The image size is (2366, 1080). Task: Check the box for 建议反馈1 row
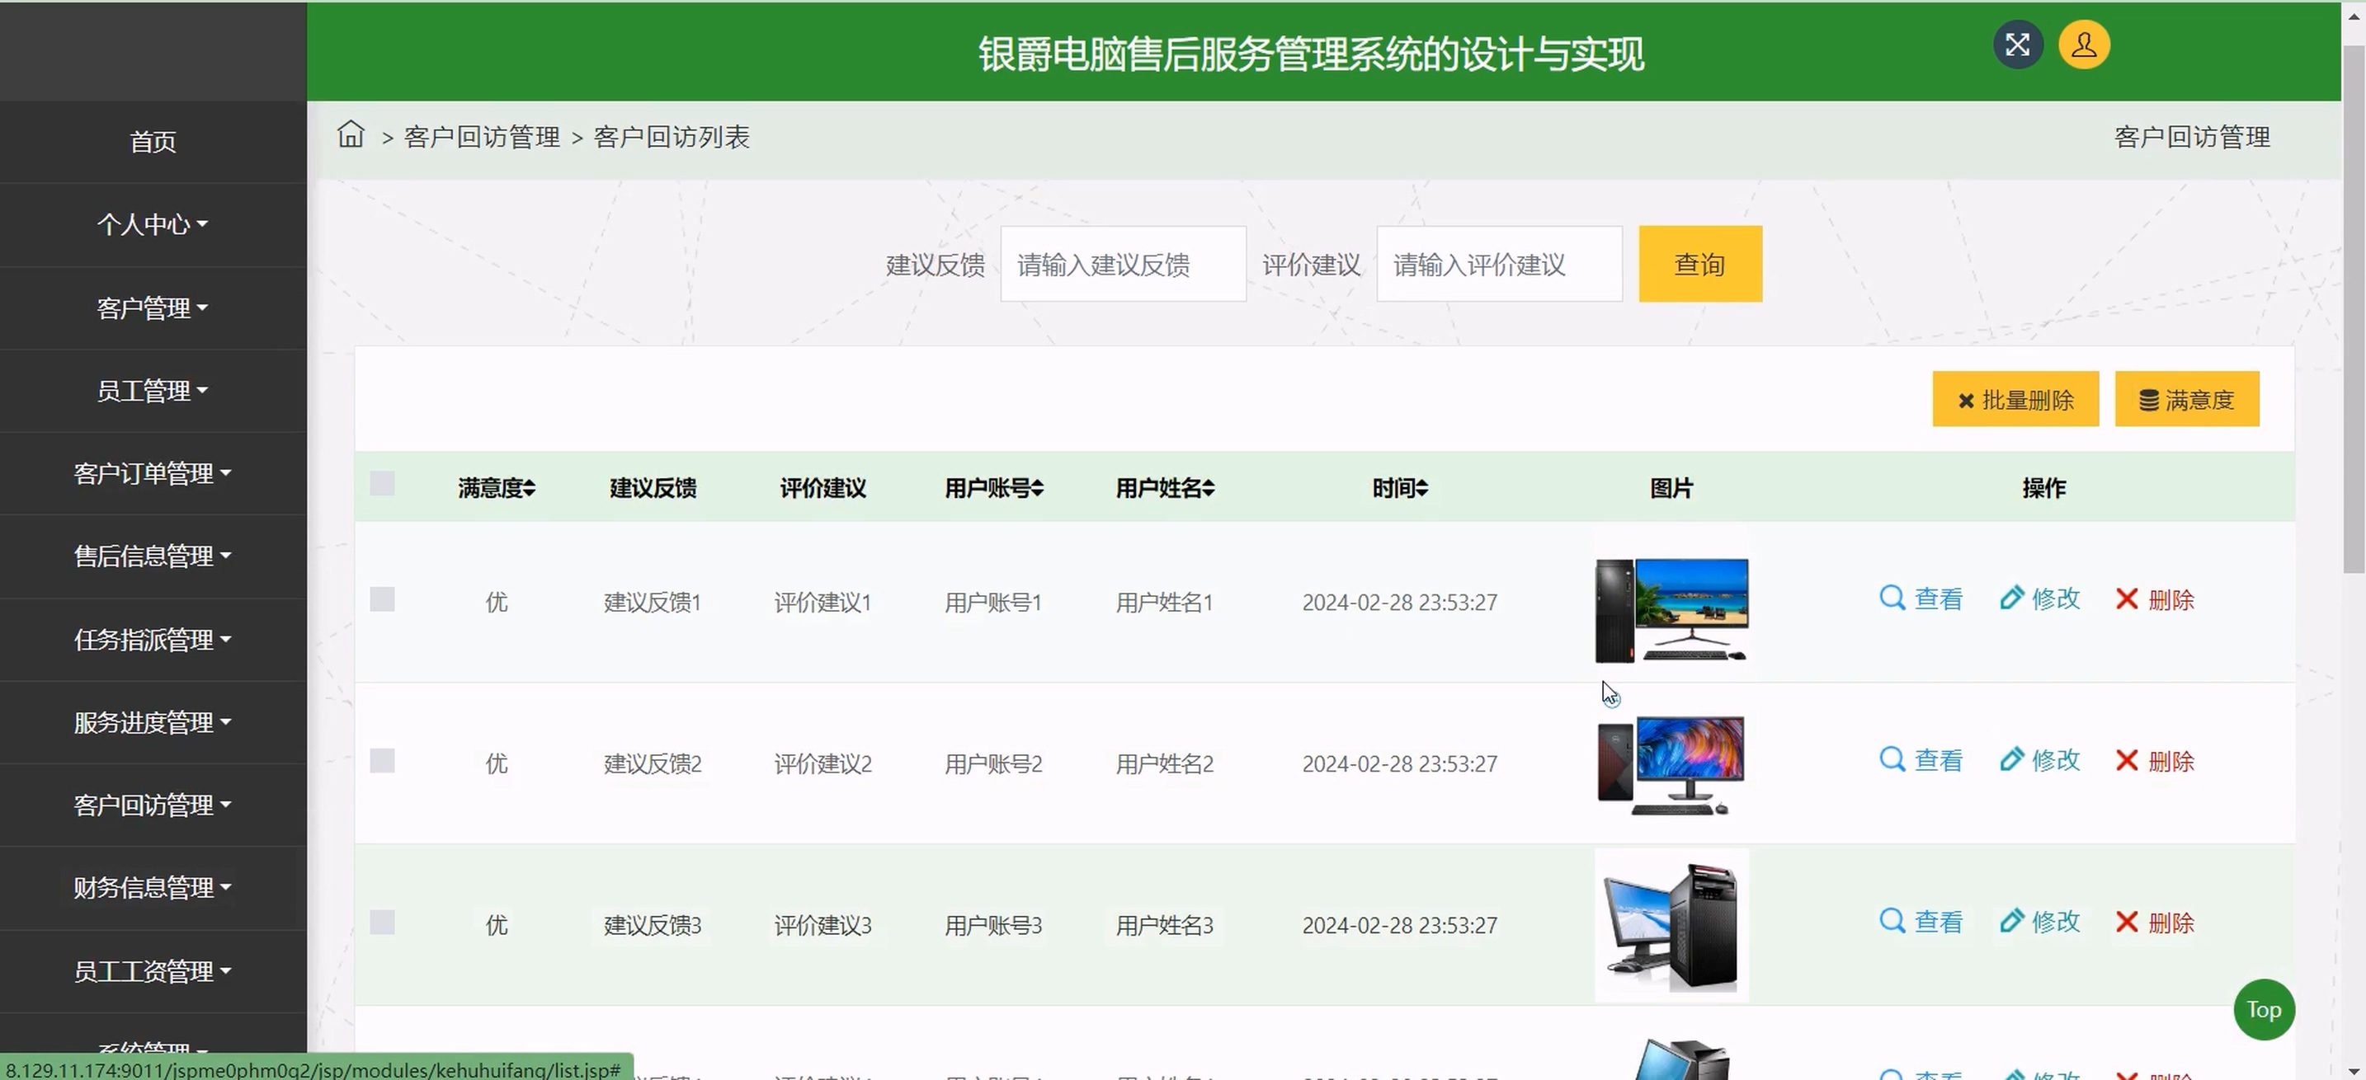pyautogui.click(x=382, y=599)
